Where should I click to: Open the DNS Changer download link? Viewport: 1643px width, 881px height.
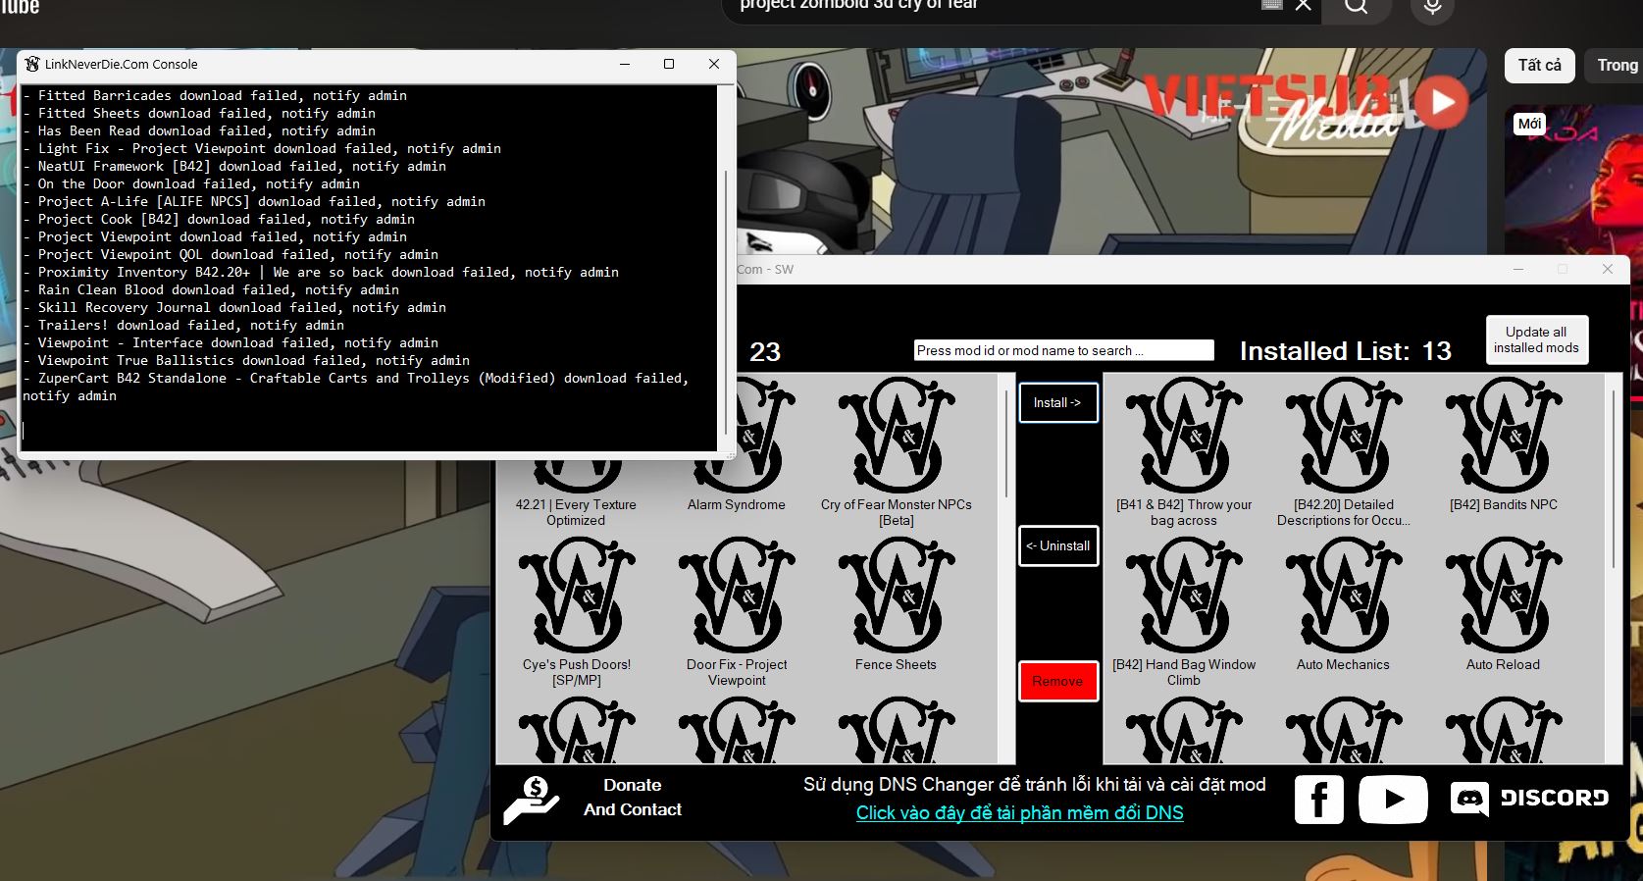pos(1019,812)
